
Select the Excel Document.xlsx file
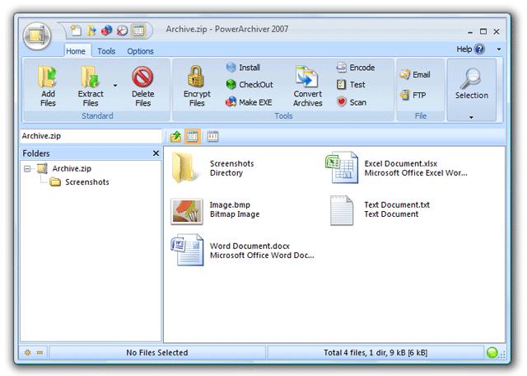[397, 167]
